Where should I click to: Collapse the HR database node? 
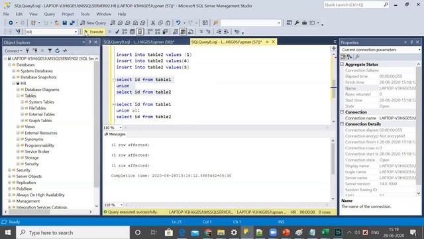coord(14,84)
